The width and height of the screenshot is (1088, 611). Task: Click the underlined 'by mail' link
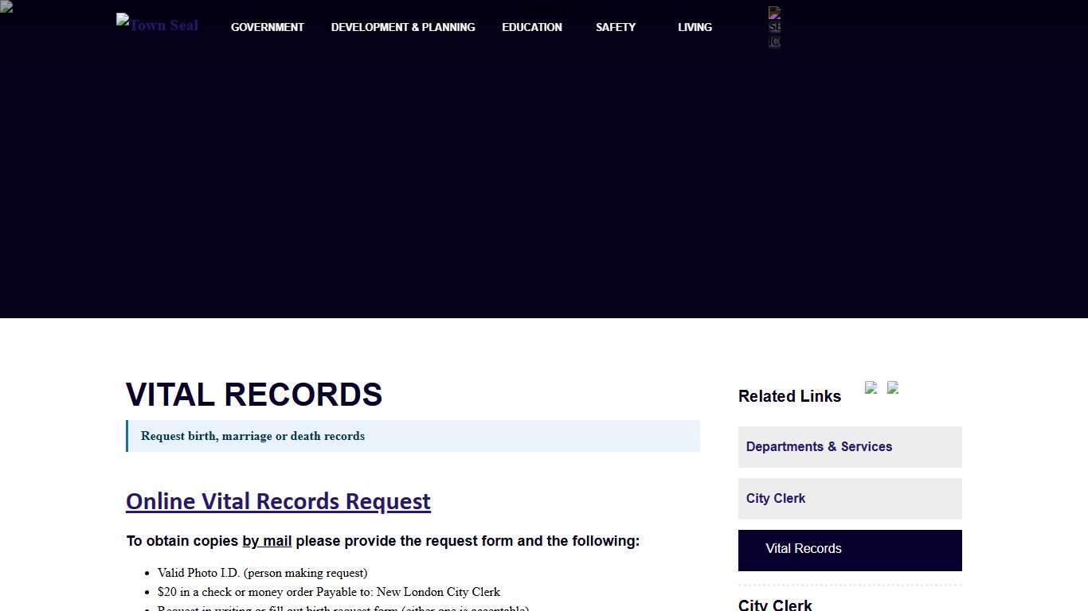pos(267,541)
